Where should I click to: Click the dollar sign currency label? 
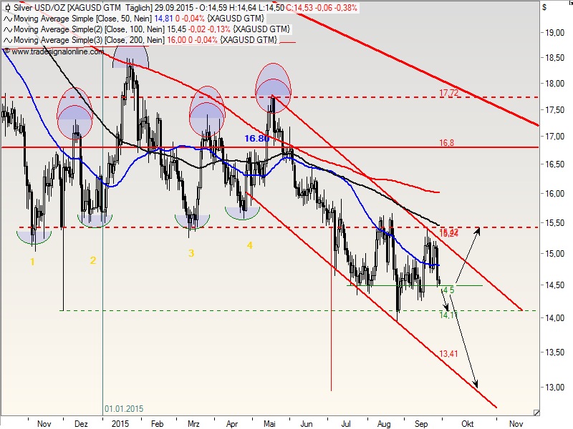point(544,7)
